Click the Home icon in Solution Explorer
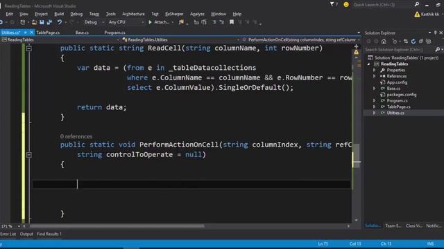 (384, 41)
